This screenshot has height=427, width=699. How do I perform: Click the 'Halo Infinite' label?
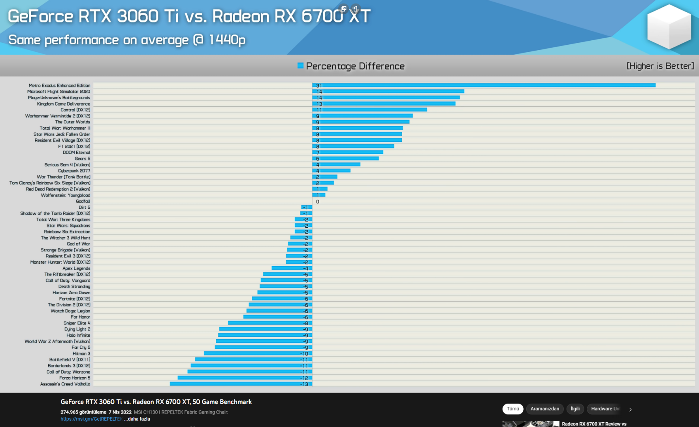click(78, 335)
